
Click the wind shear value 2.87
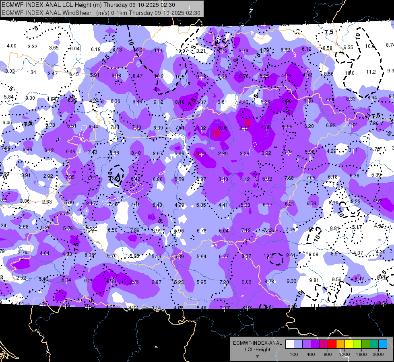156,282
